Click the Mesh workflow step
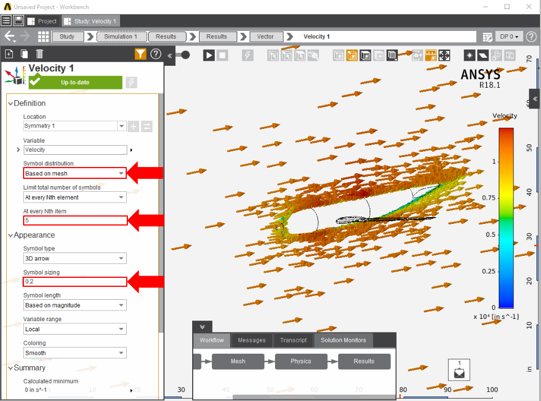 point(238,362)
